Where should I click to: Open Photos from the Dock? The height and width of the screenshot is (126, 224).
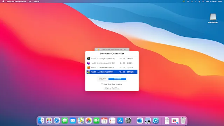coord(89,120)
